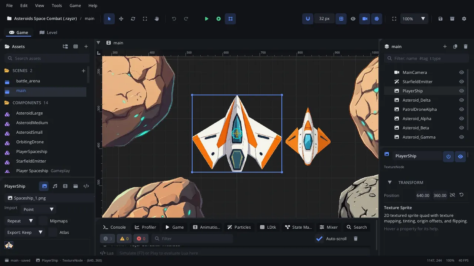Open the Tools menu
The image size is (474, 266).
click(x=57, y=6)
